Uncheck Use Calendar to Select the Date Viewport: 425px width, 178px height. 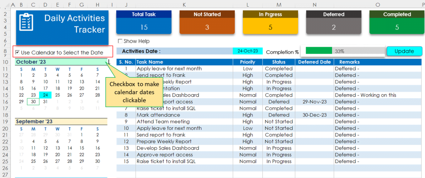[17, 53]
